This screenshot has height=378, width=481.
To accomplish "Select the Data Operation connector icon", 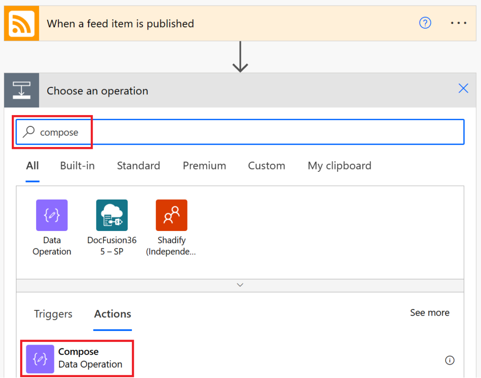I will point(52,215).
